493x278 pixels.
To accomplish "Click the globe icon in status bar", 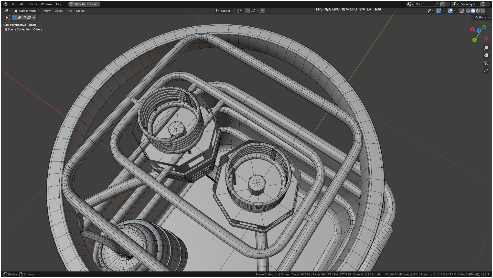I will [477, 274].
